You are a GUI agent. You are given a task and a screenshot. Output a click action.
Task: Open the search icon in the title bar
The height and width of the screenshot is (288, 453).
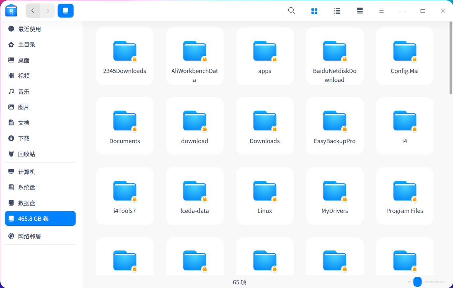(x=291, y=11)
